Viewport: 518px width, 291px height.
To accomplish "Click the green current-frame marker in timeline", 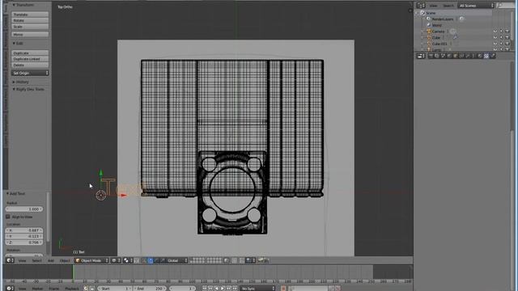I will click(73, 272).
